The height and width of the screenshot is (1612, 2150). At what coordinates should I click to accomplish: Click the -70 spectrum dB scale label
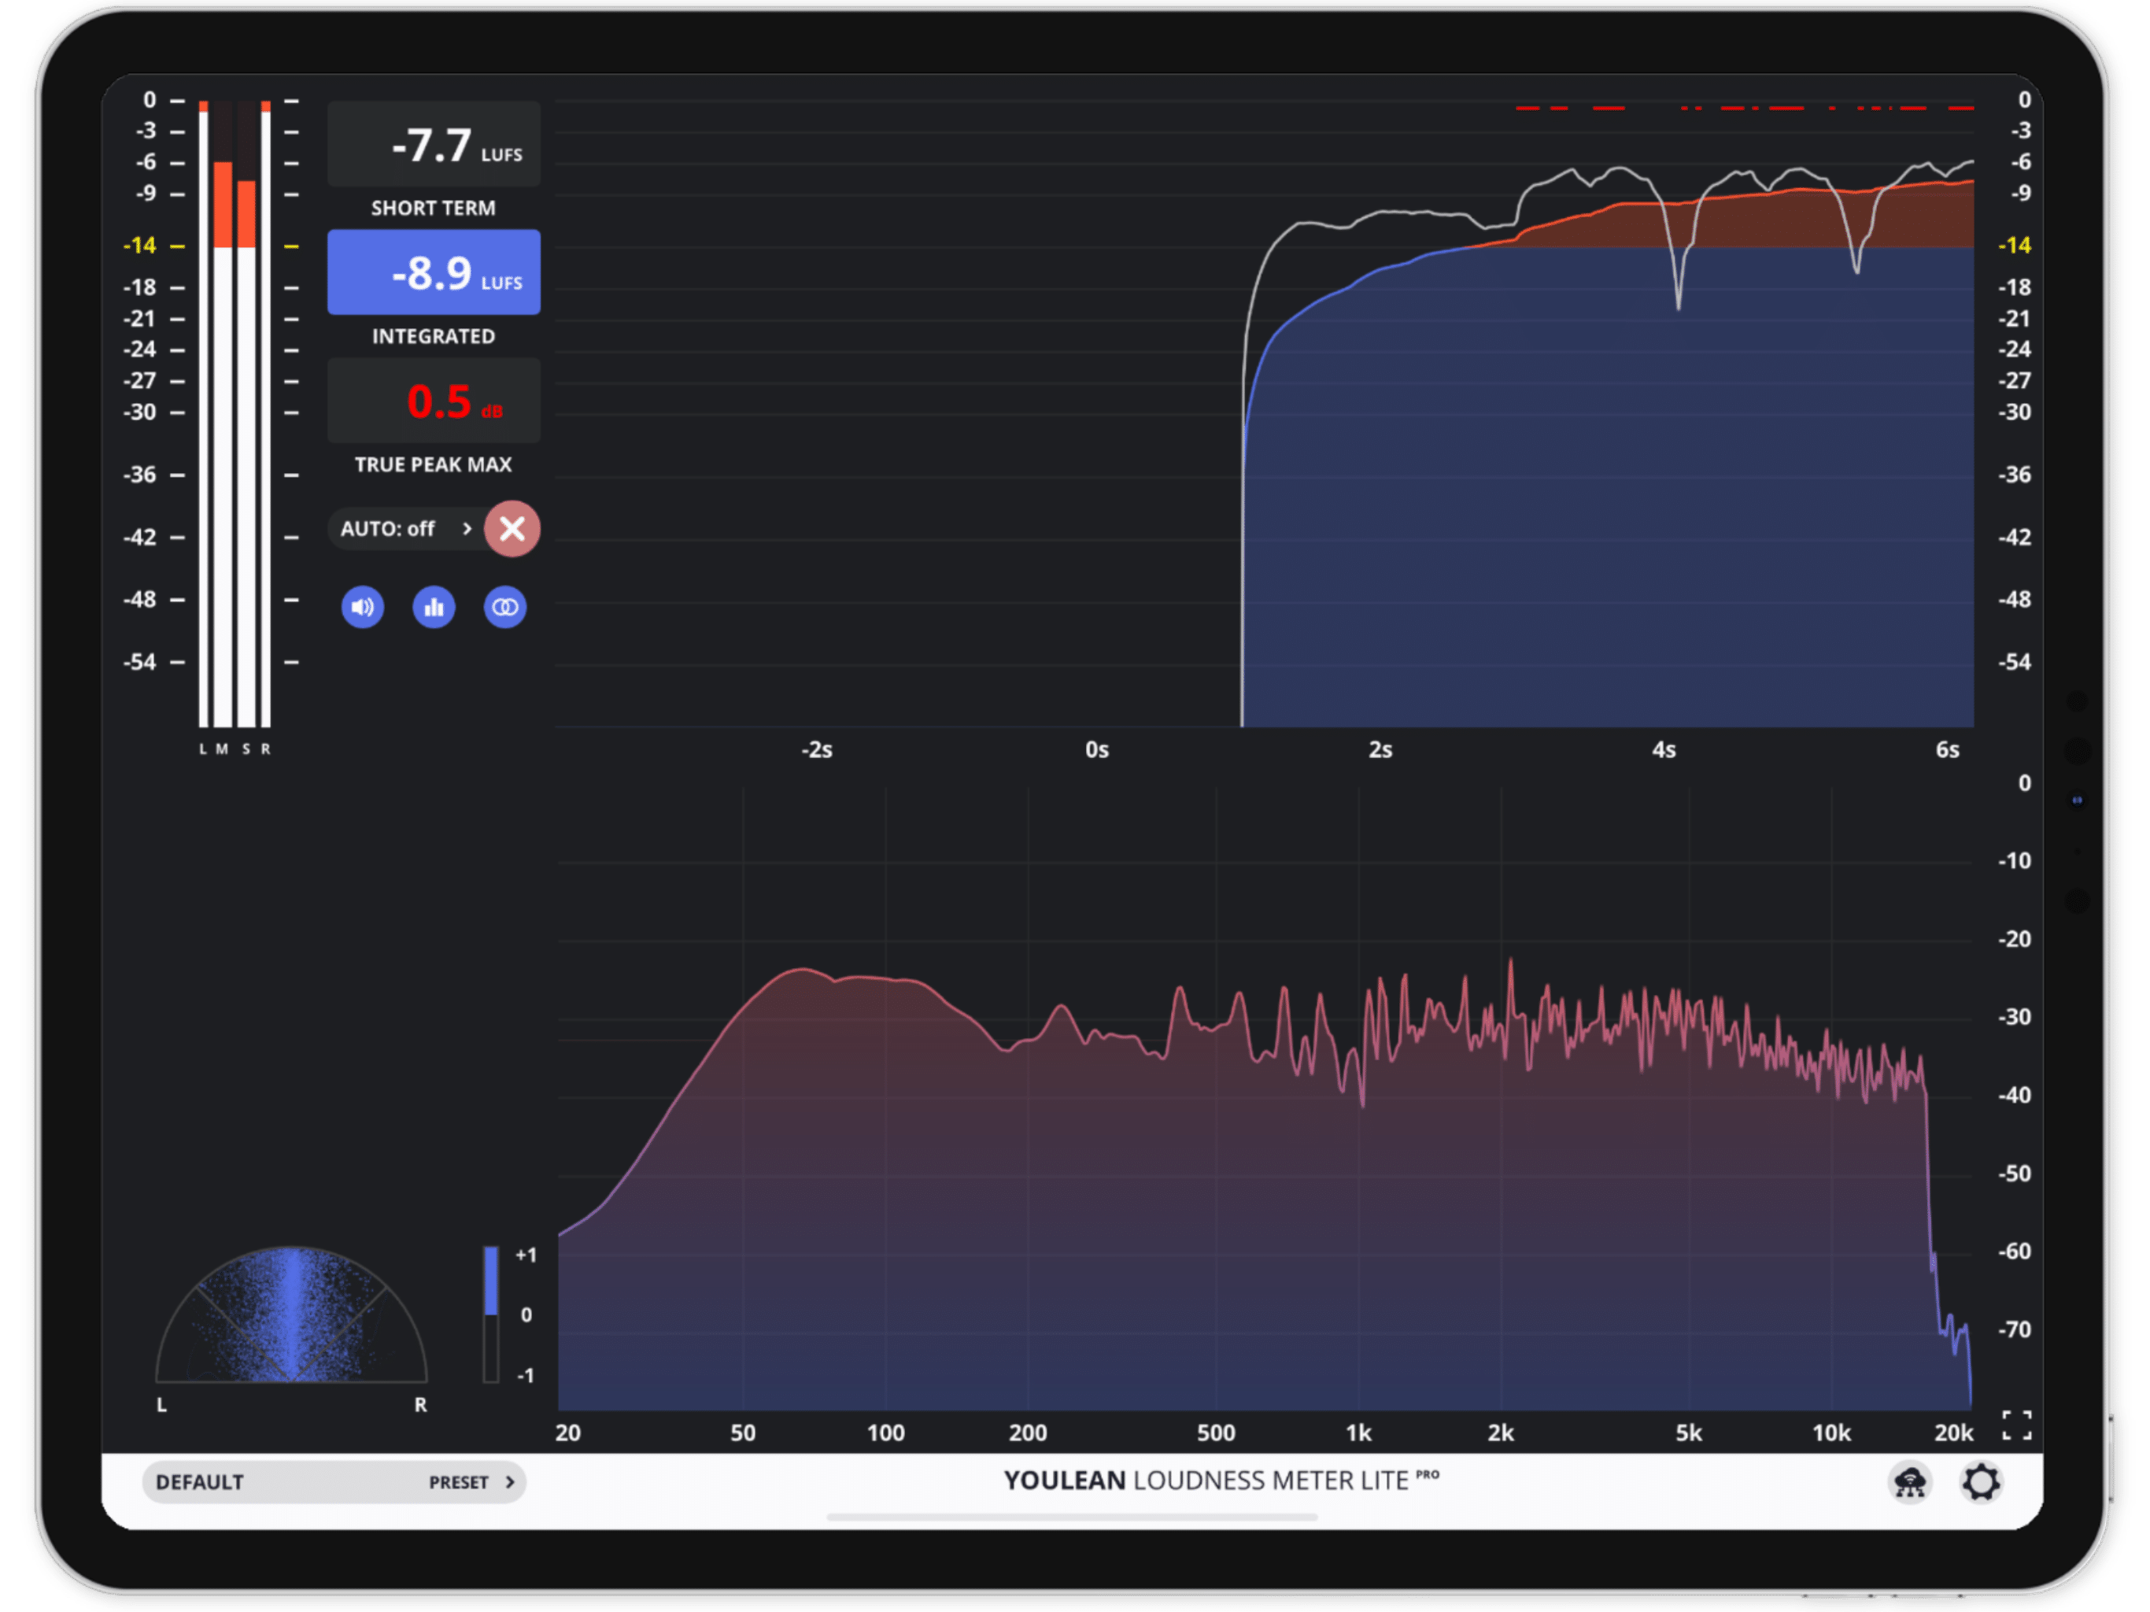[x=2014, y=1330]
